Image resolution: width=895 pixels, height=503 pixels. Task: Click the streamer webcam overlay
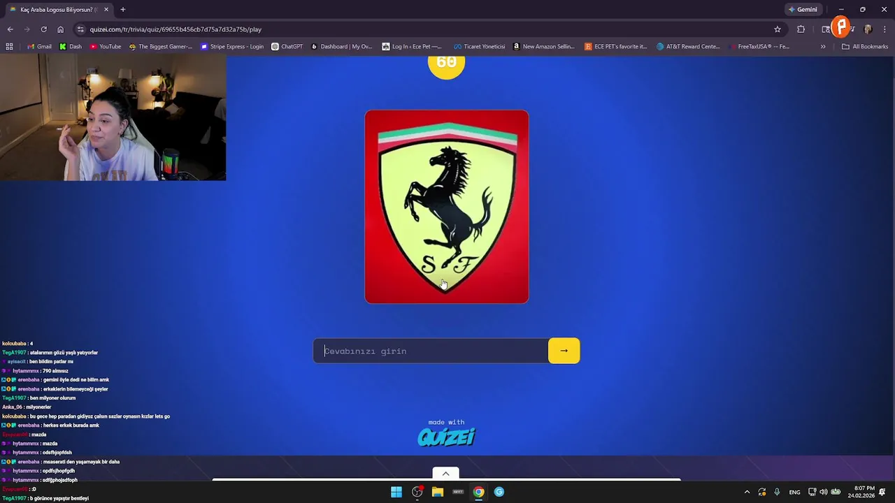(113, 118)
